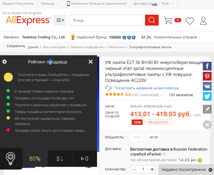Click the AliExpress logo

tap(28, 20)
